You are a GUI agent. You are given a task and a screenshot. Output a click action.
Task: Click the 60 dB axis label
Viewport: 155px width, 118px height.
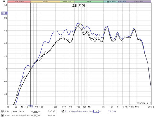tap(5, 94)
